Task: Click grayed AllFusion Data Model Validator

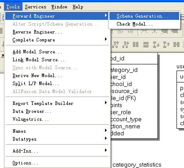Action: (x=57, y=91)
